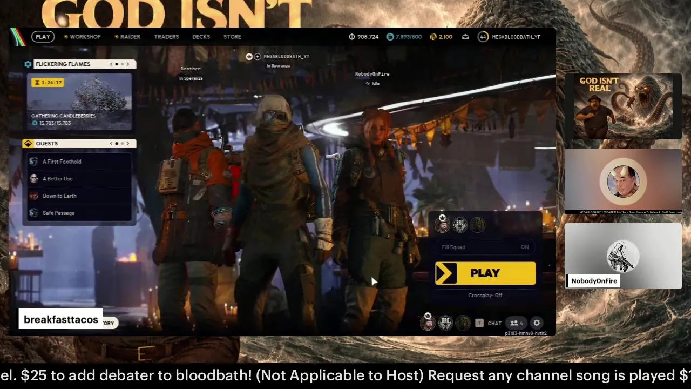This screenshot has width=691, height=389.
Task: Click the BRO emblem avatar in bottom bar
Action: (445, 323)
